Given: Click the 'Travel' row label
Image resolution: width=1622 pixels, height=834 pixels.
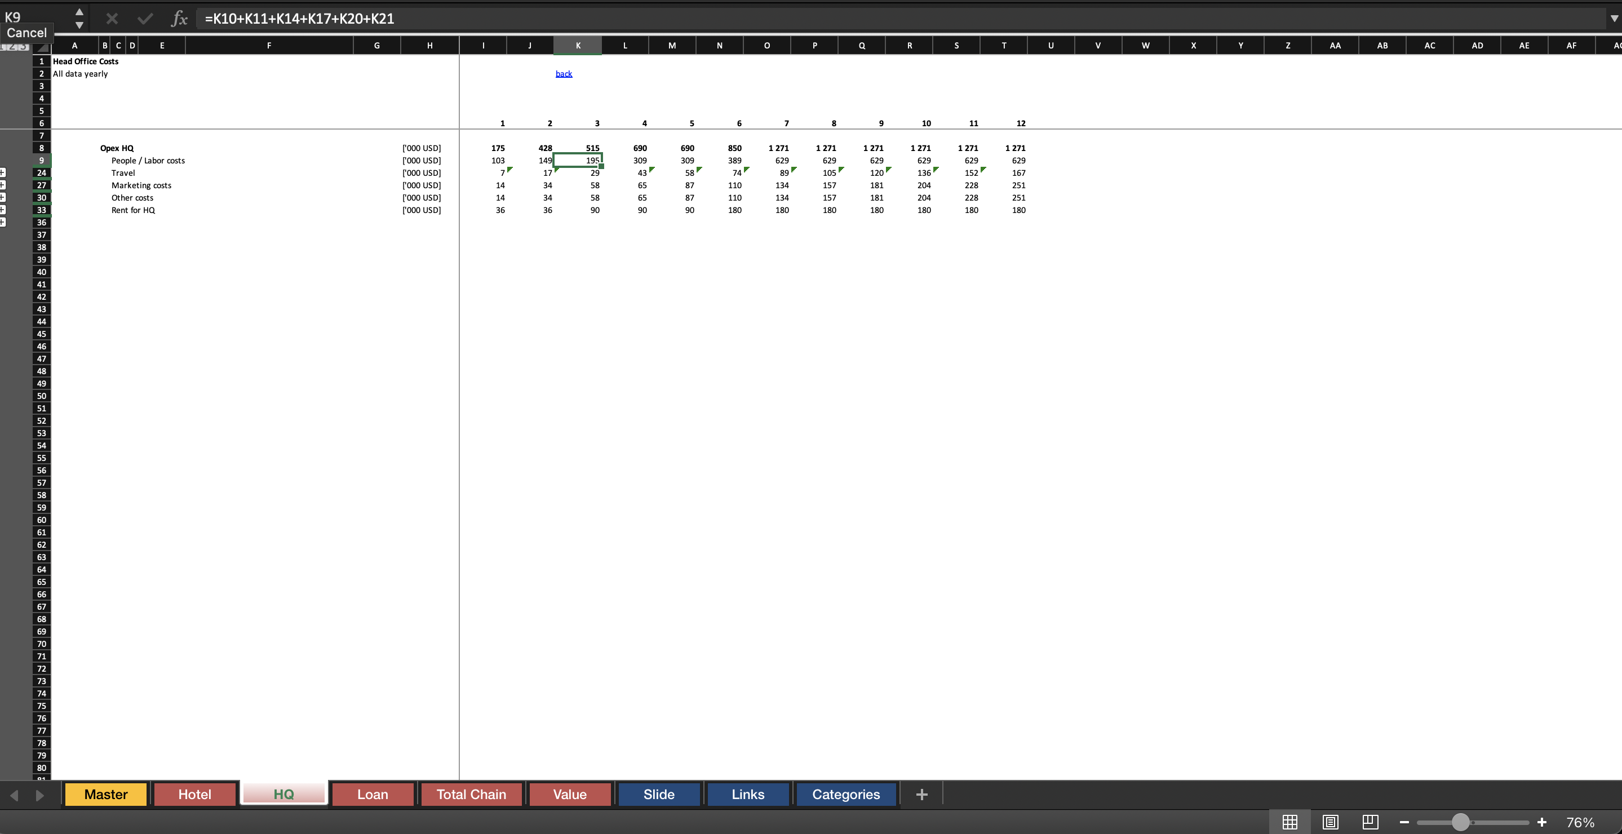Looking at the screenshot, I should point(123,173).
